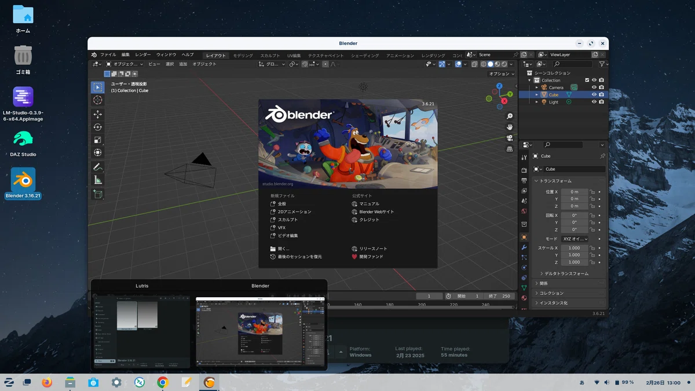The width and height of the screenshot is (695, 391).
Task: Open the オプション dropdown in viewport
Action: point(501,74)
